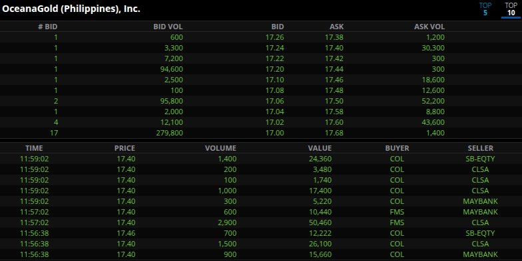Screen dimensions: 522x261
Task: Select the bid price 17.26
Action: pyautogui.click(x=274, y=37)
